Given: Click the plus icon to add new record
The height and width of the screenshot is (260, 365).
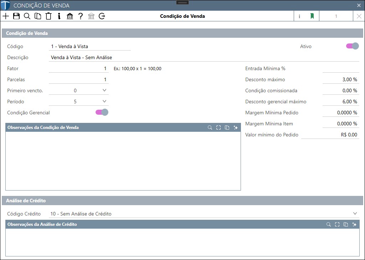Looking at the screenshot, I should click(x=6, y=16).
